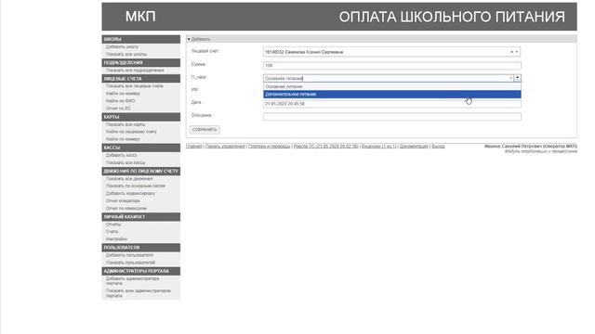
Task: Open Настройки under Личный кабинет
Action: point(116,239)
